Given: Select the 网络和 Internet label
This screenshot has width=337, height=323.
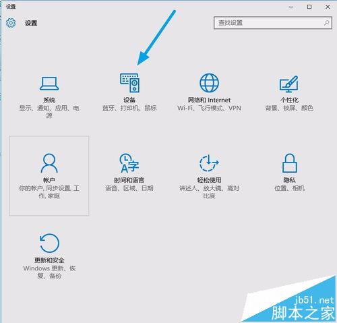Looking at the screenshot, I should (x=209, y=100).
